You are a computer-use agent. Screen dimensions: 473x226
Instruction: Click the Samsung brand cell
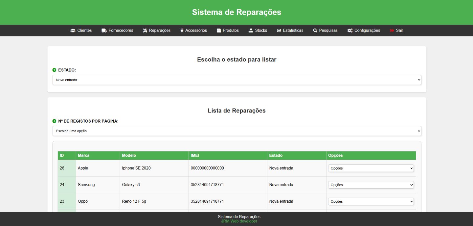(98, 185)
